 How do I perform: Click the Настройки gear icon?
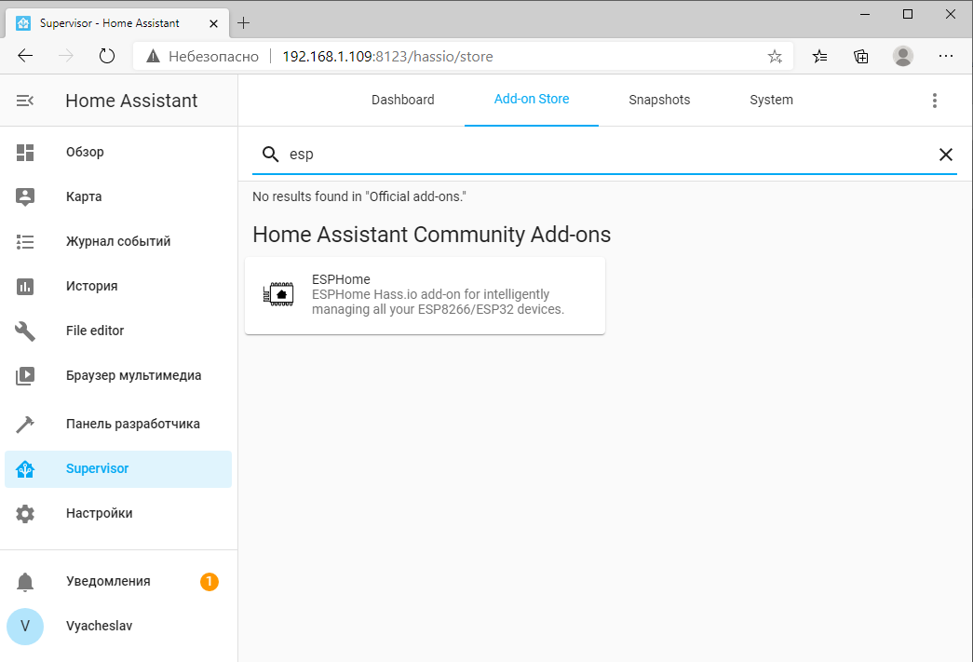[x=25, y=514]
